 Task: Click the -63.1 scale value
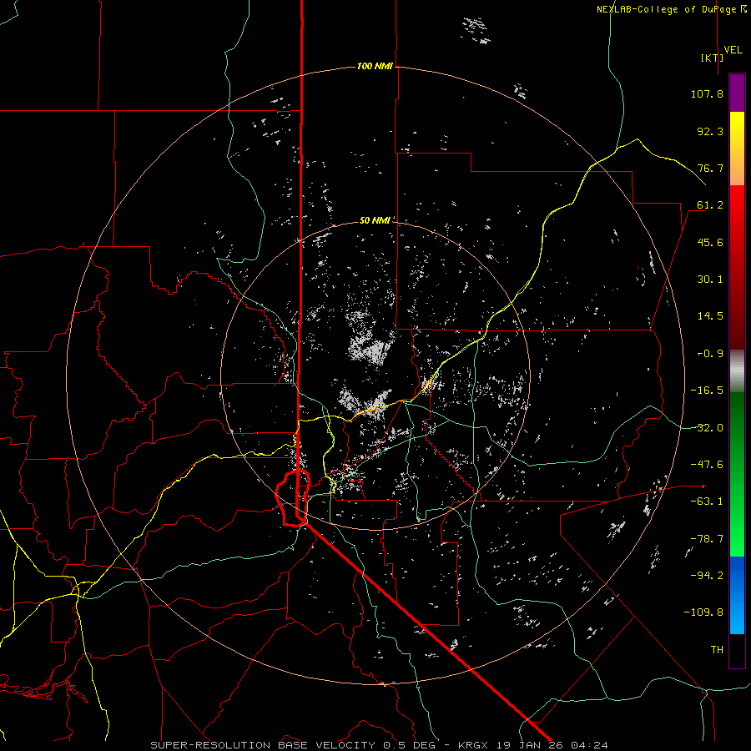(x=707, y=502)
